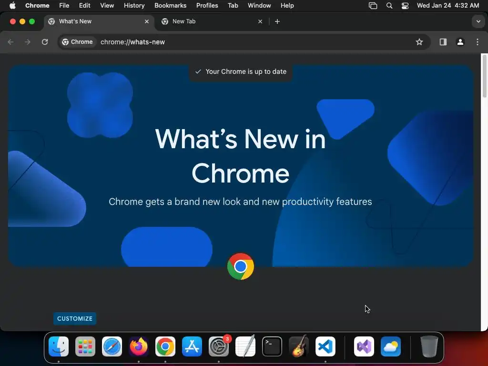The width and height of the screenshot is (488, 366).
Task: Click the Stage Manager icon in menu bar
Action: (373, 6)
